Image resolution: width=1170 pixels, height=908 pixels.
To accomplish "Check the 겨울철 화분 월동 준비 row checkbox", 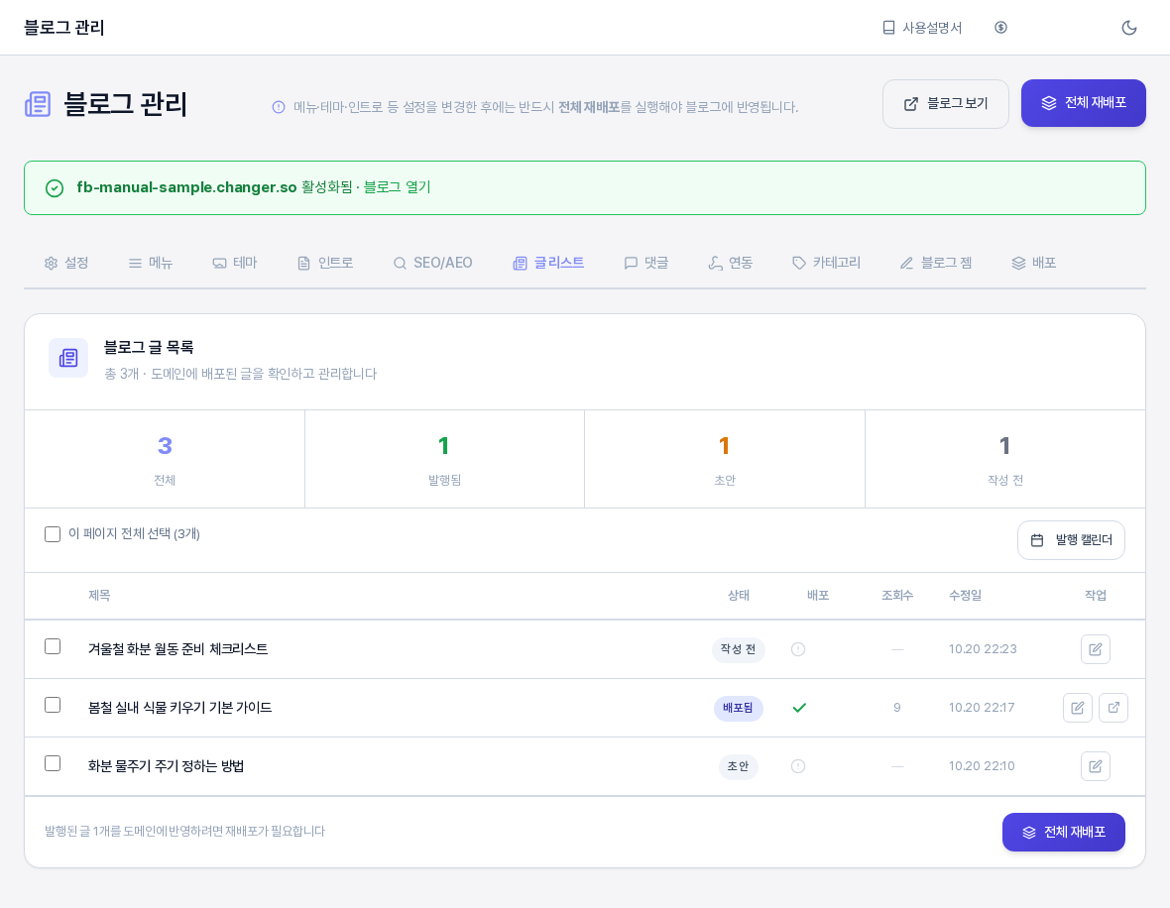I will [x=53, y=646].
